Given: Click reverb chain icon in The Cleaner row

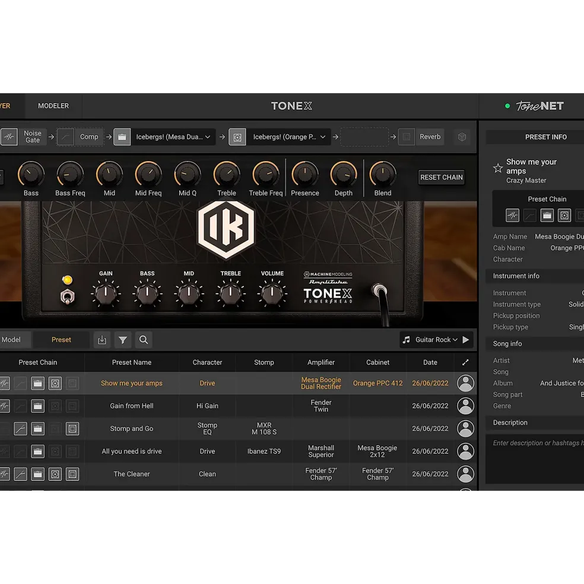Looking at the screenshot, I should click(72, 474).
